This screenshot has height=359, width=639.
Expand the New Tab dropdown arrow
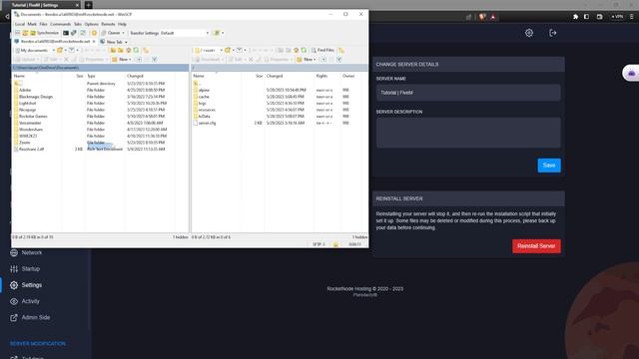point(126,42)
